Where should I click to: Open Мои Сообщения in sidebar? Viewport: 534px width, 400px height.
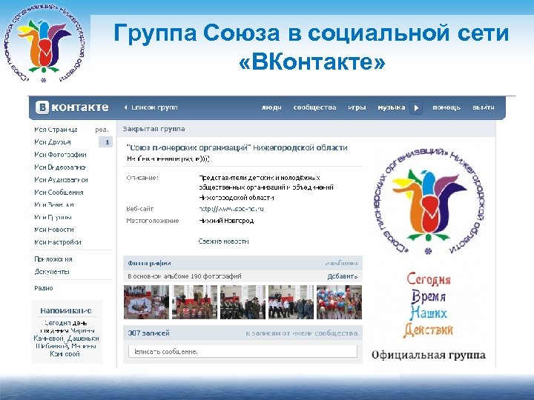[59, 193]
